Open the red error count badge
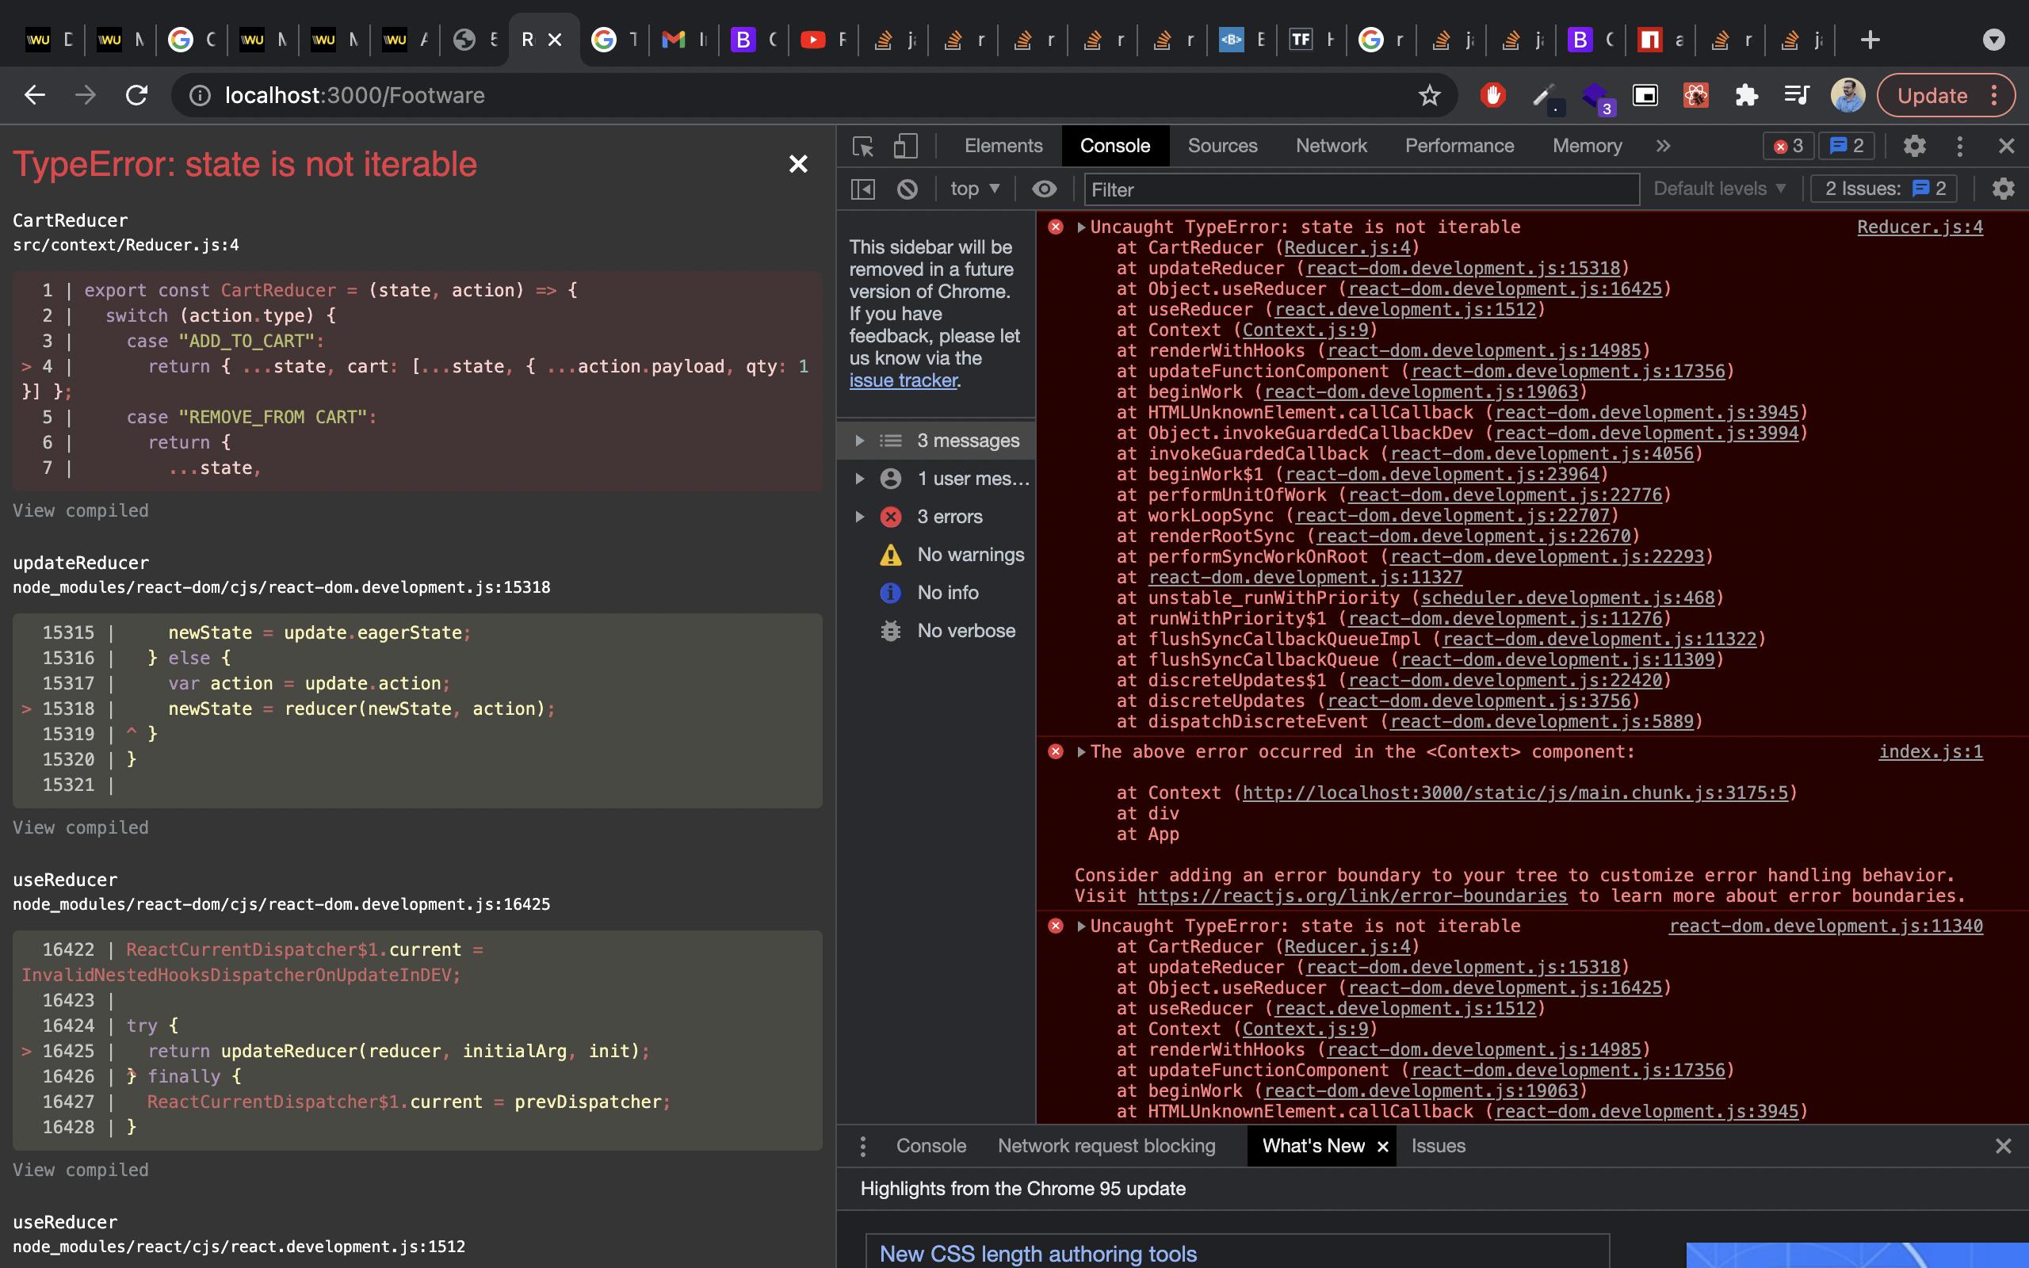 1787,147
